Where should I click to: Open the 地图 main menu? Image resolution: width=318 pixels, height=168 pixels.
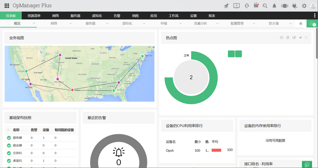tap(135, 15)
